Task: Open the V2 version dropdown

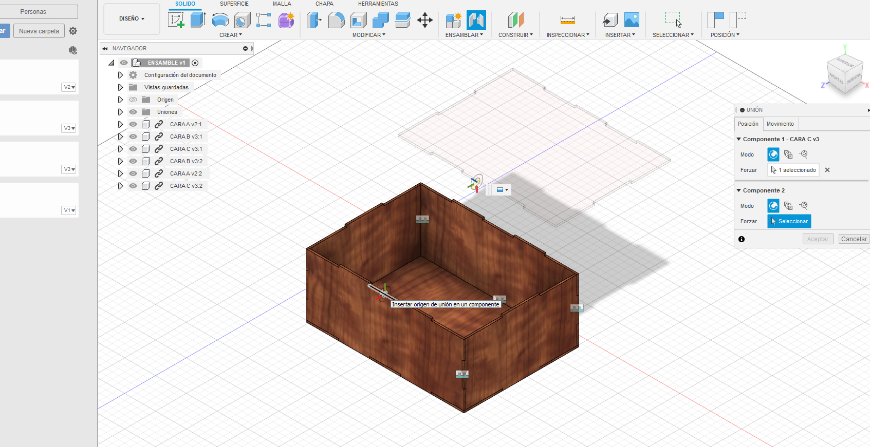Action: tap(69, 87)
